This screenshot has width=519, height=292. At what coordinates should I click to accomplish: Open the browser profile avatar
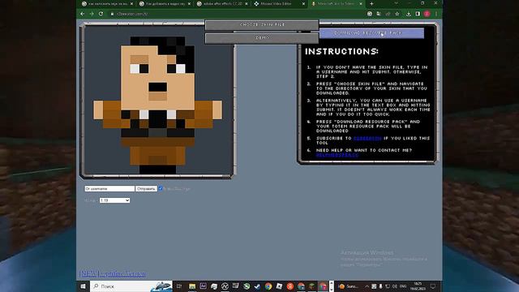[x=427, y=14]
